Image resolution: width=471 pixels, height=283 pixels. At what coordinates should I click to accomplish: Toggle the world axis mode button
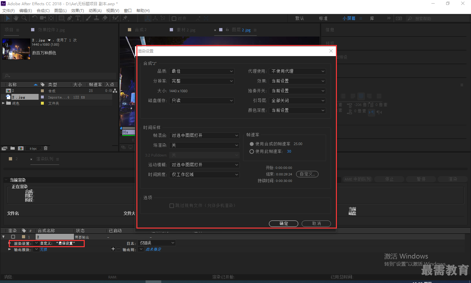pyautogui.click(x=155, y=18)
